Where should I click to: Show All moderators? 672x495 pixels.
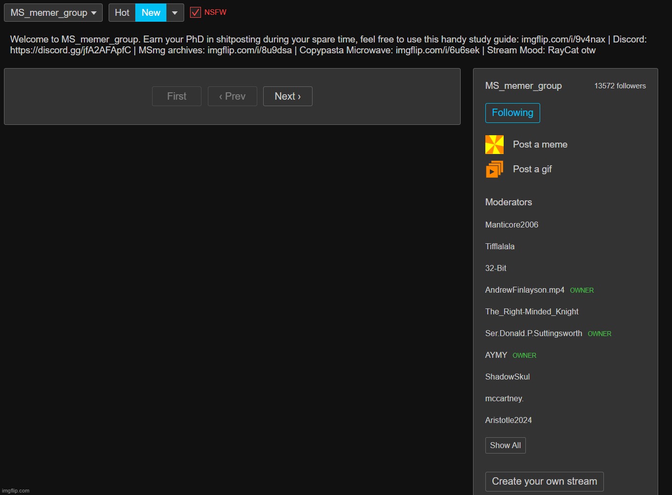[x=505, y=445]
